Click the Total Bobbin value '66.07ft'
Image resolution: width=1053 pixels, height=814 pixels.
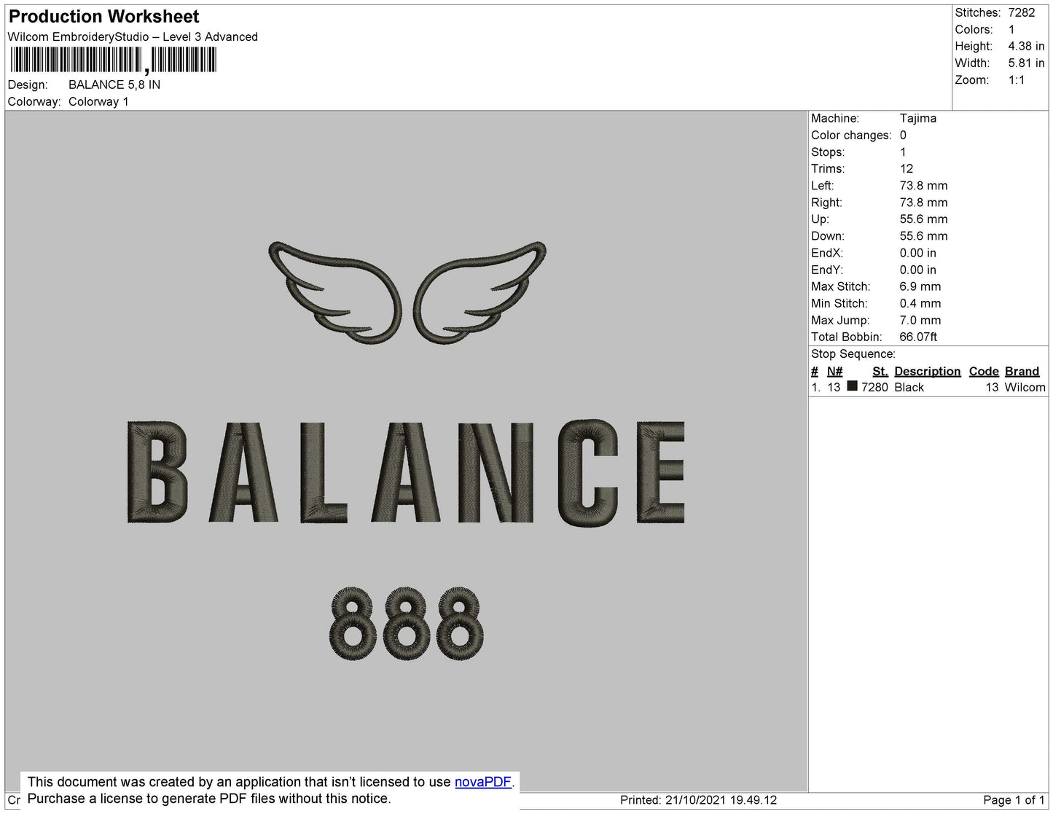(918, 337)
